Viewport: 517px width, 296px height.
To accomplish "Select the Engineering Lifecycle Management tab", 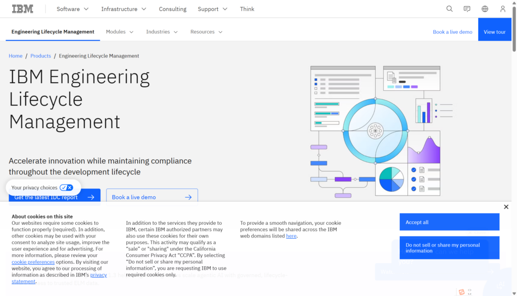I will click(53, 32).
